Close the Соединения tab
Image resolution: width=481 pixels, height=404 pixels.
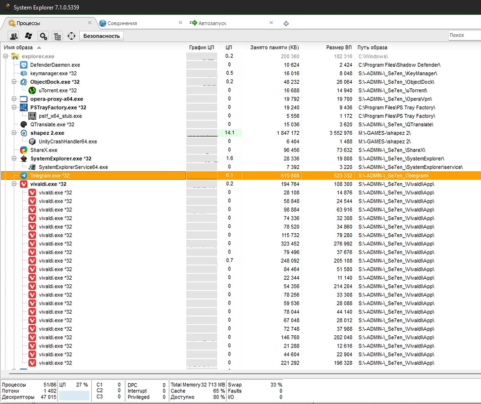[180, 23]
